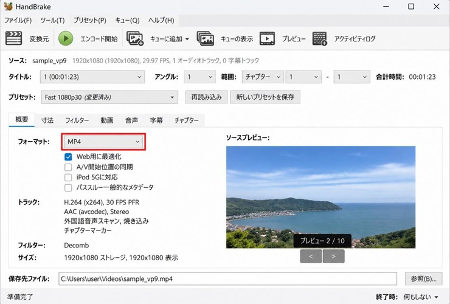Open the キュー(Q) menu
This screenshot has height=304, width=450.
[127, 21]
